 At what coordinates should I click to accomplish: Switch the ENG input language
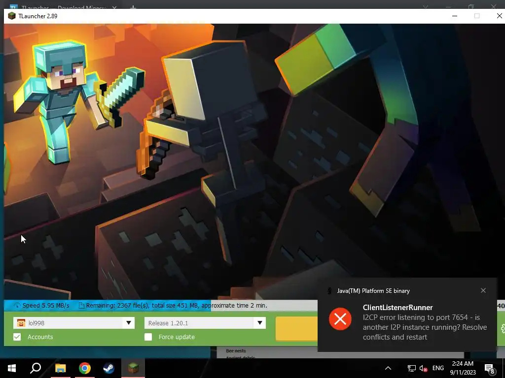coord(438,368)
